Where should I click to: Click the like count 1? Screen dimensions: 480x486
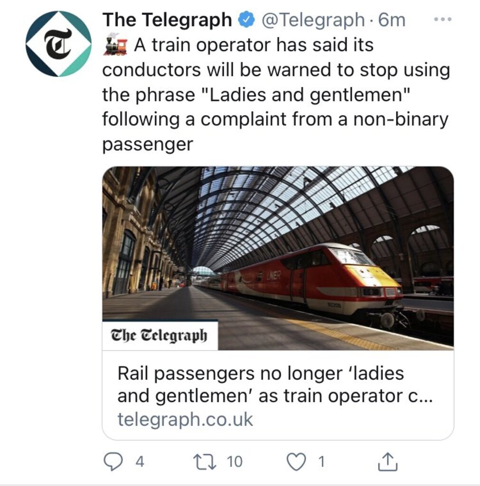(x=321, y=461)
